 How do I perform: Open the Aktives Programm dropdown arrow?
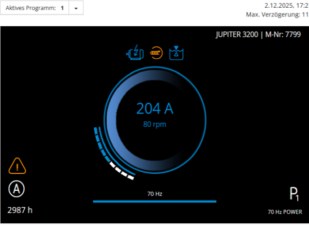pos(76,9)
